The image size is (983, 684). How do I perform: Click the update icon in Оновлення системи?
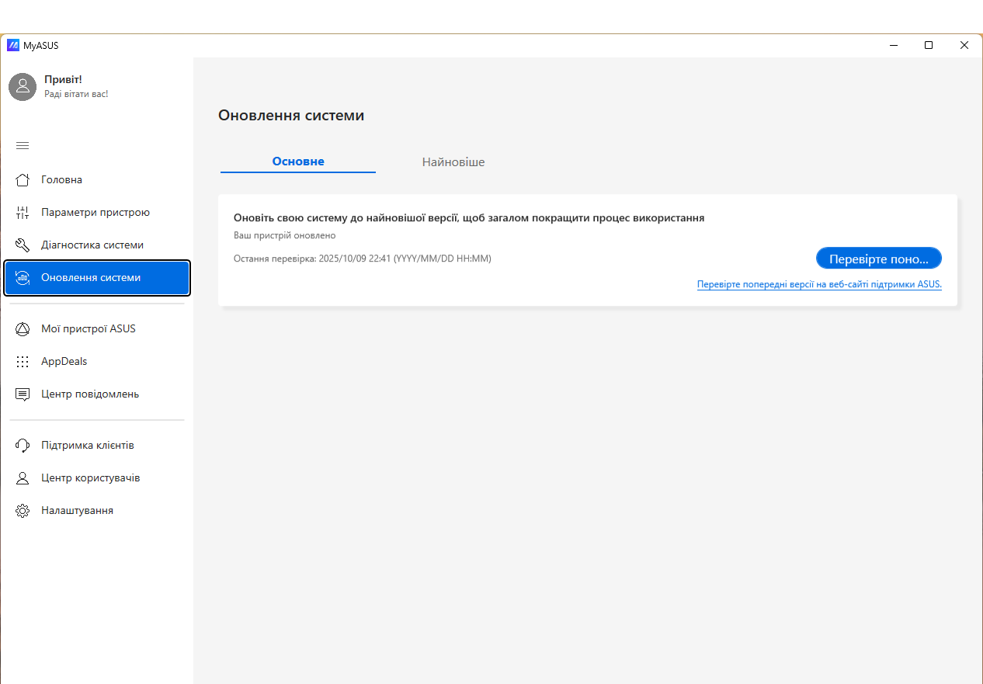coord(23,278)
